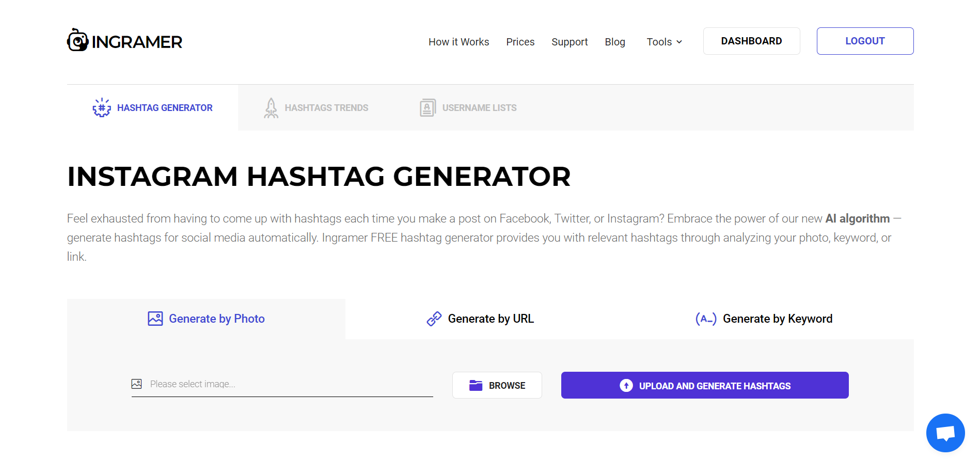Click the (A_) icon beside Generate by Keyword

pyautogui.click(x=706, y=319)
